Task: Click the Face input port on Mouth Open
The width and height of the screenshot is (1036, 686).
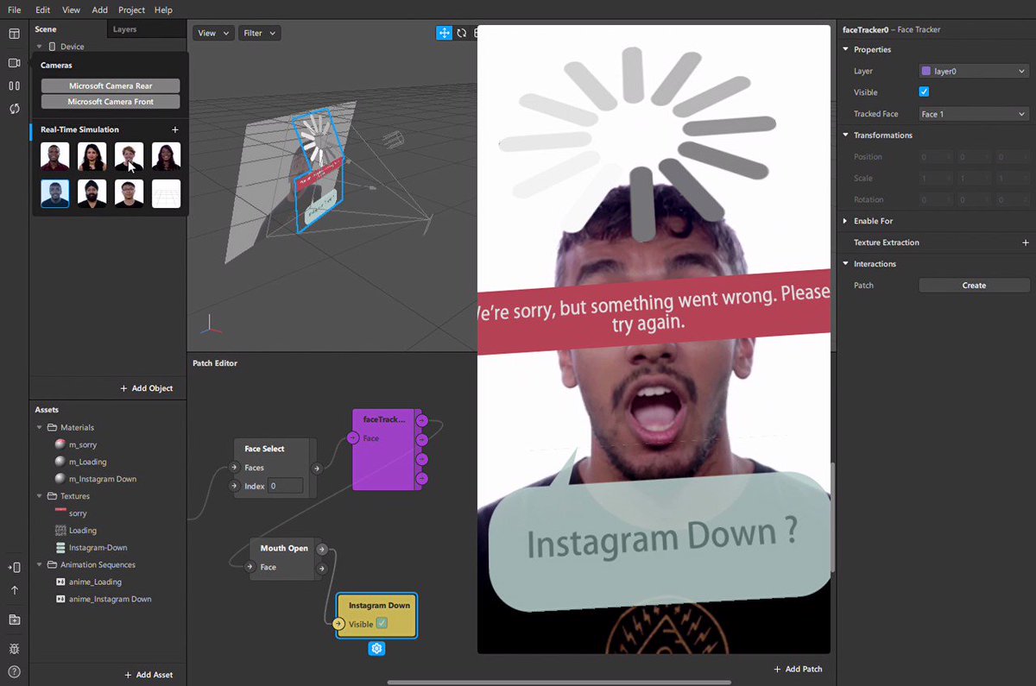Action: pos(250,567)
